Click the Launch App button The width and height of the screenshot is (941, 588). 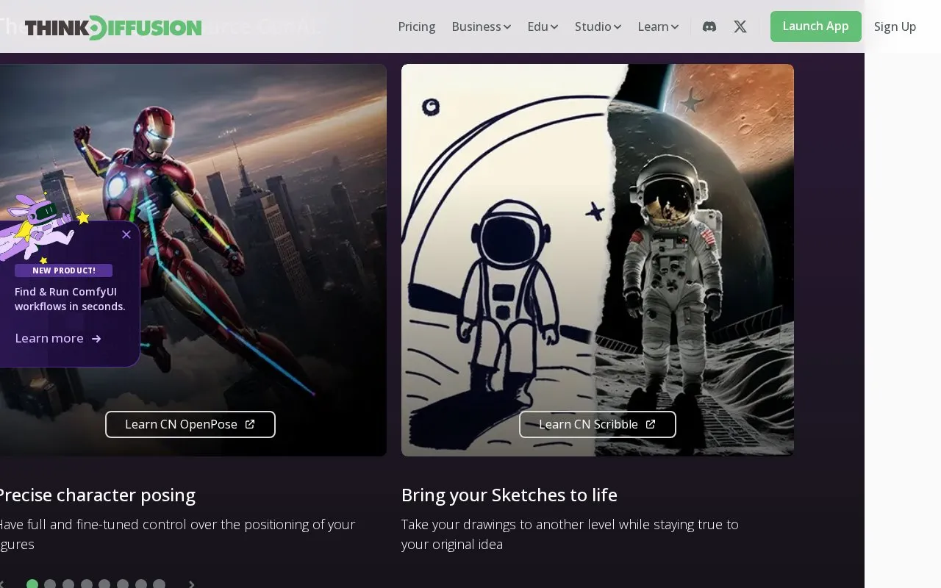point(816,26)
